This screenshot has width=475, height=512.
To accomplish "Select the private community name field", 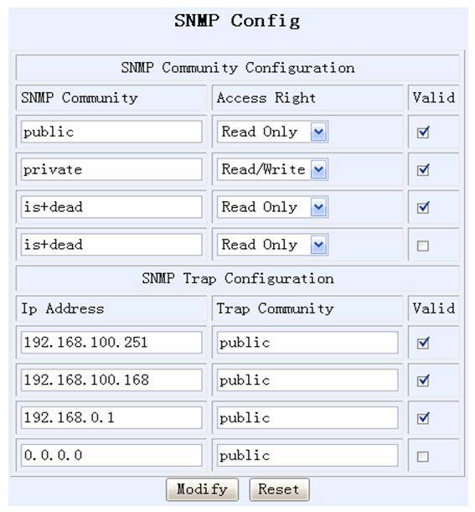I will 111,169.
